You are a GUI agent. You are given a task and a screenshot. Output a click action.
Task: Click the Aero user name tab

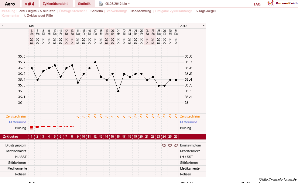point(10,4)
